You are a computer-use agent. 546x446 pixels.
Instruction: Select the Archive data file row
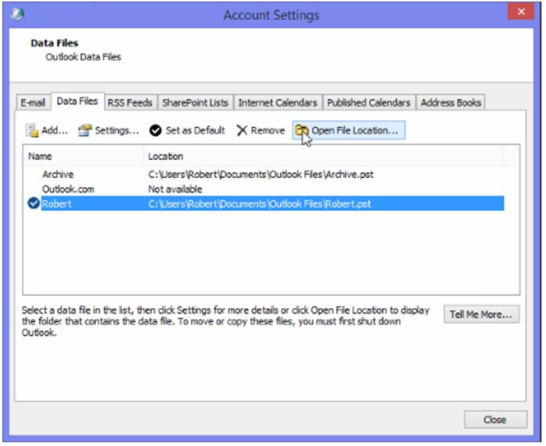click(x=264, y=174)
